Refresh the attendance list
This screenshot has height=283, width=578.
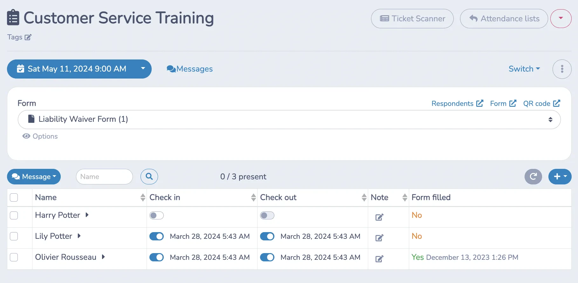tap(533, 176)
